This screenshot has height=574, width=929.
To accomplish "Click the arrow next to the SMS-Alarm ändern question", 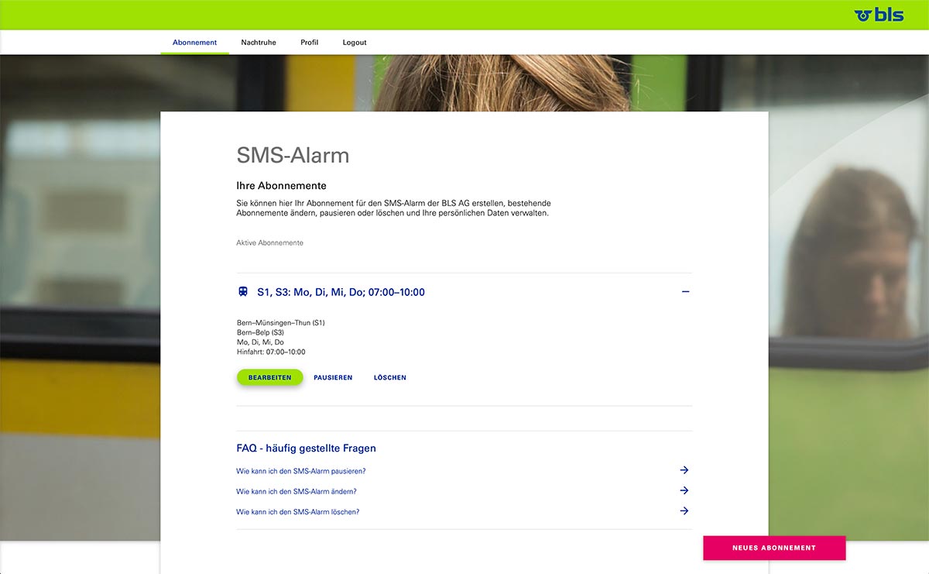I will [684, 490].
